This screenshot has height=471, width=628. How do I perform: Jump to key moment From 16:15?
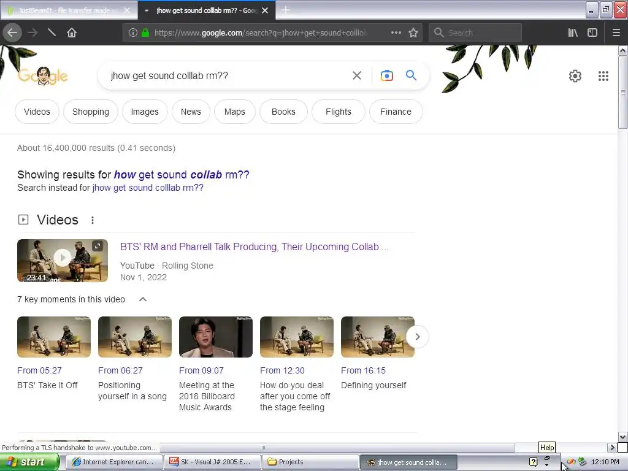(x=363, y=370)
